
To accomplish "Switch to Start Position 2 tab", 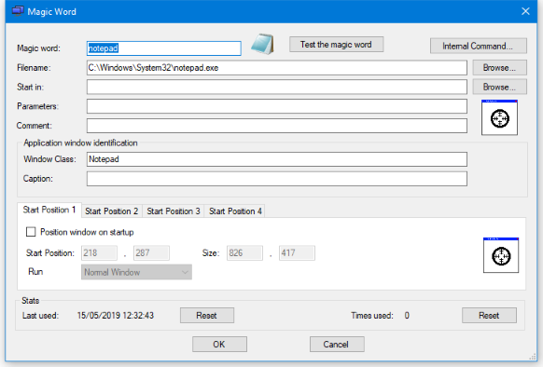I will click(112, 211).
